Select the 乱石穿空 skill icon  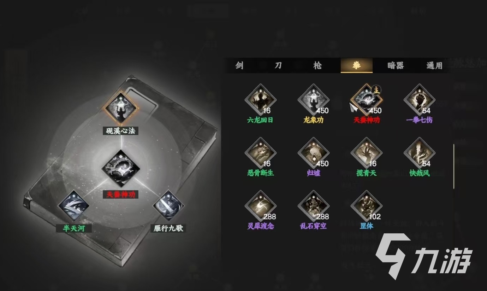[313, 206]
